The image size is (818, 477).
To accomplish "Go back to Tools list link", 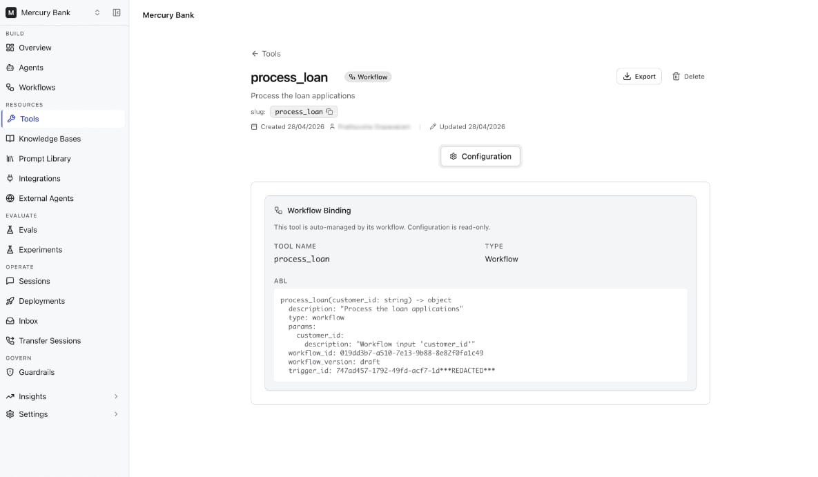I will (271, 54).
